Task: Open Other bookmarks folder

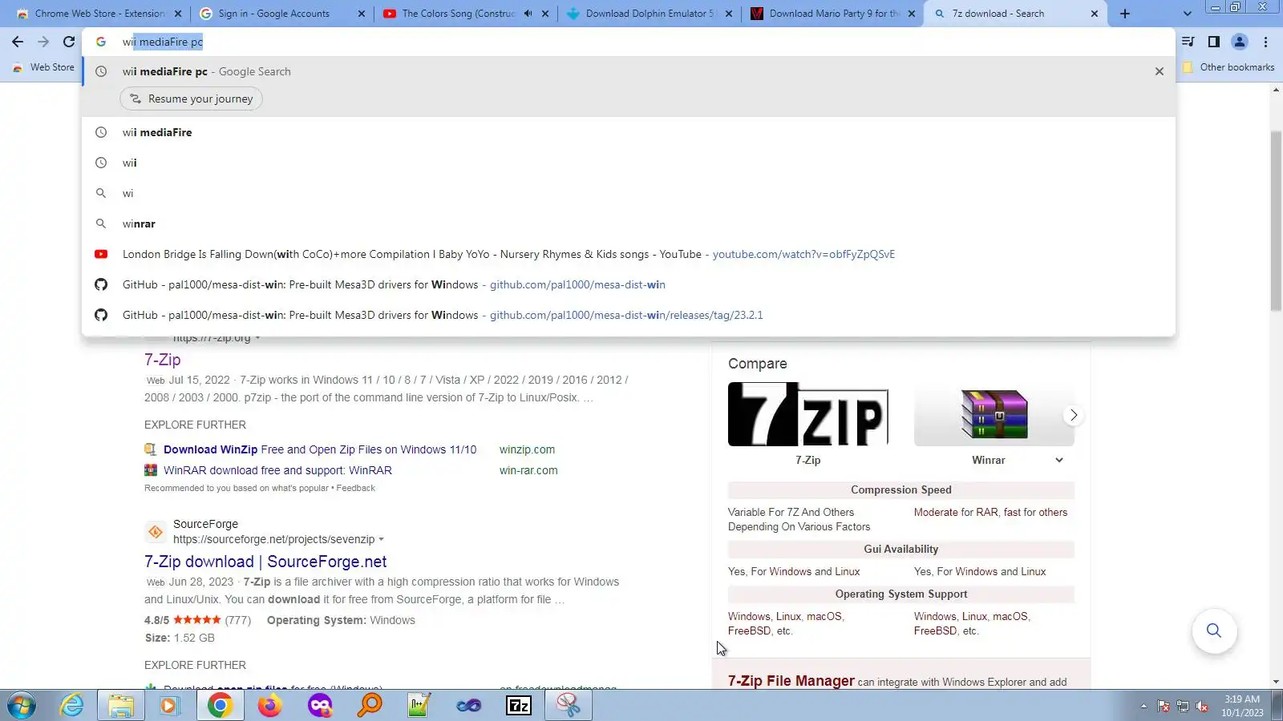Action: point(1228,67)
